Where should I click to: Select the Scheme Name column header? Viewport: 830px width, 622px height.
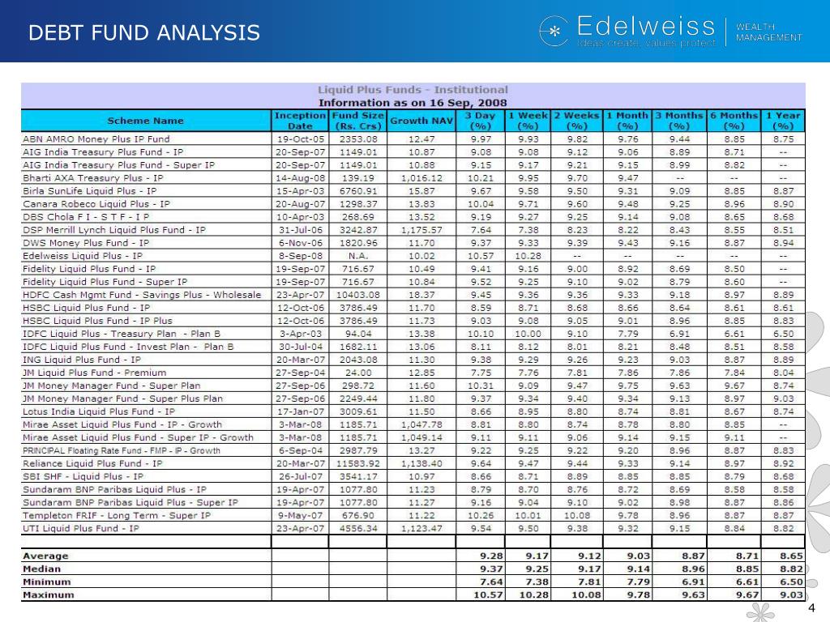pos(146,121)
